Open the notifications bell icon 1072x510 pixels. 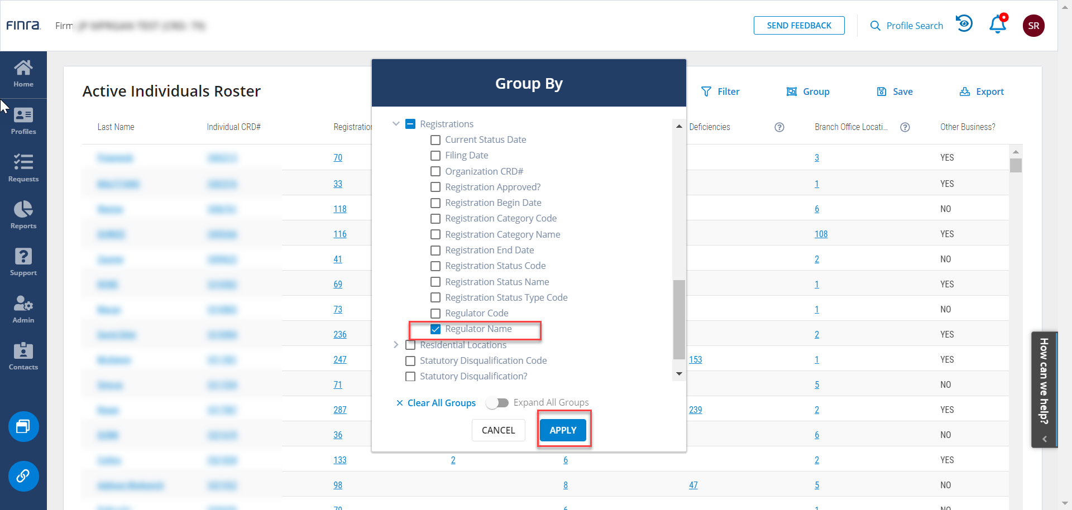click(997, 25)
